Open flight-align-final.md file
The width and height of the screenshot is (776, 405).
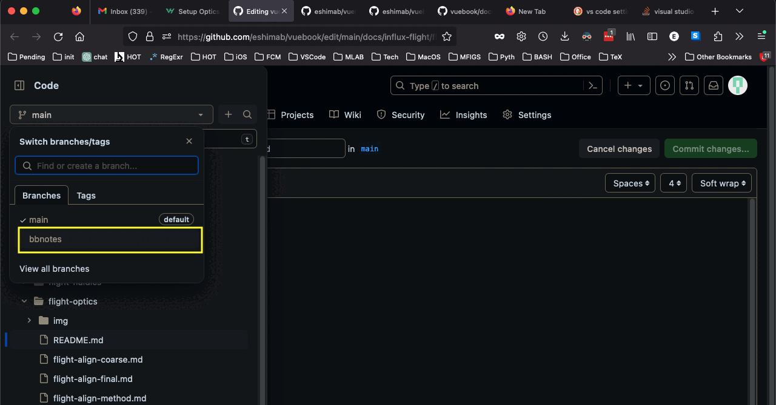tap(93, 379)
